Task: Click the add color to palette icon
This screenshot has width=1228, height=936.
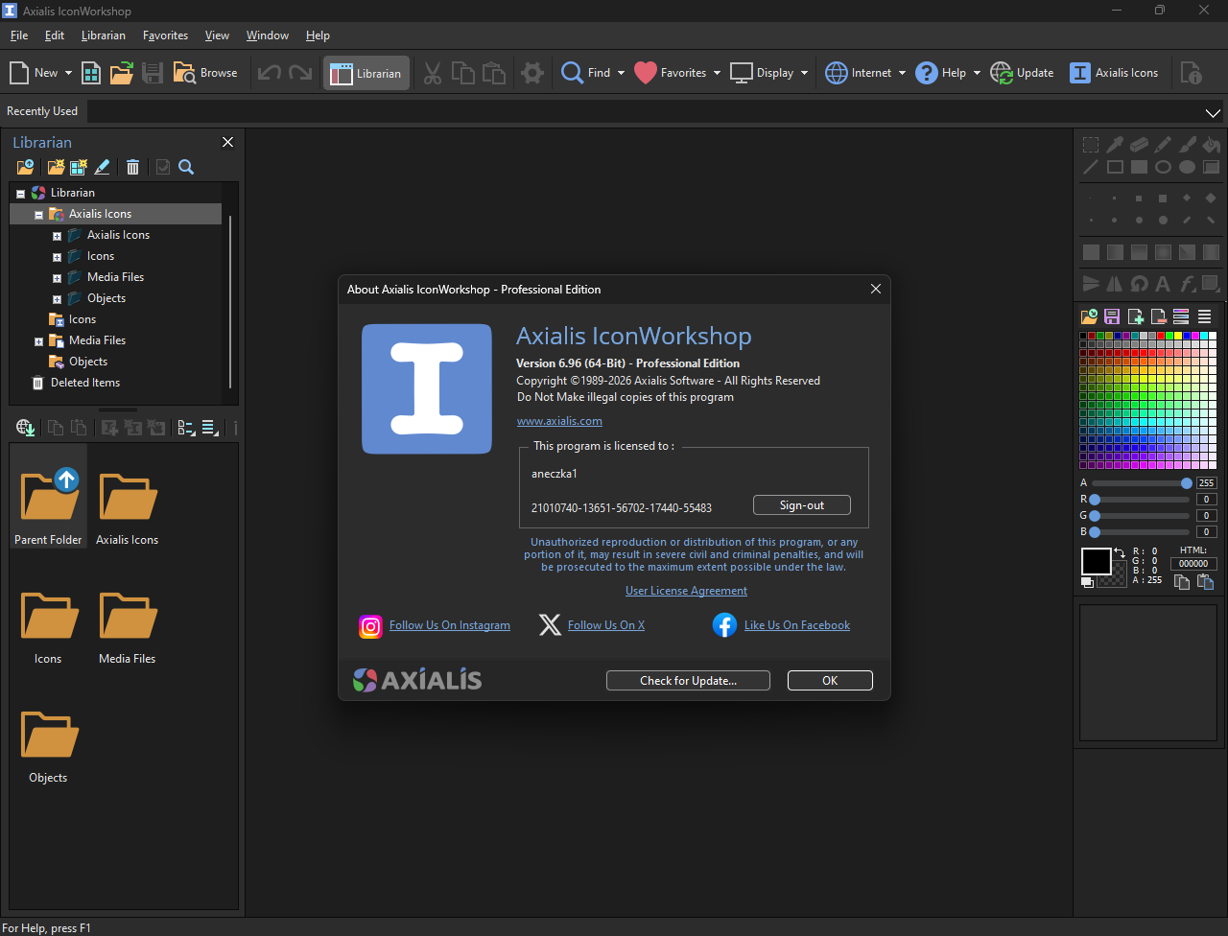Action: 1135,316
